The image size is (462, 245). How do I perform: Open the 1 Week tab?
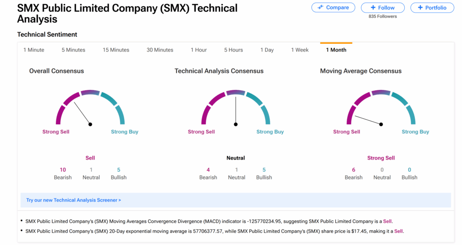pos(300,50)
